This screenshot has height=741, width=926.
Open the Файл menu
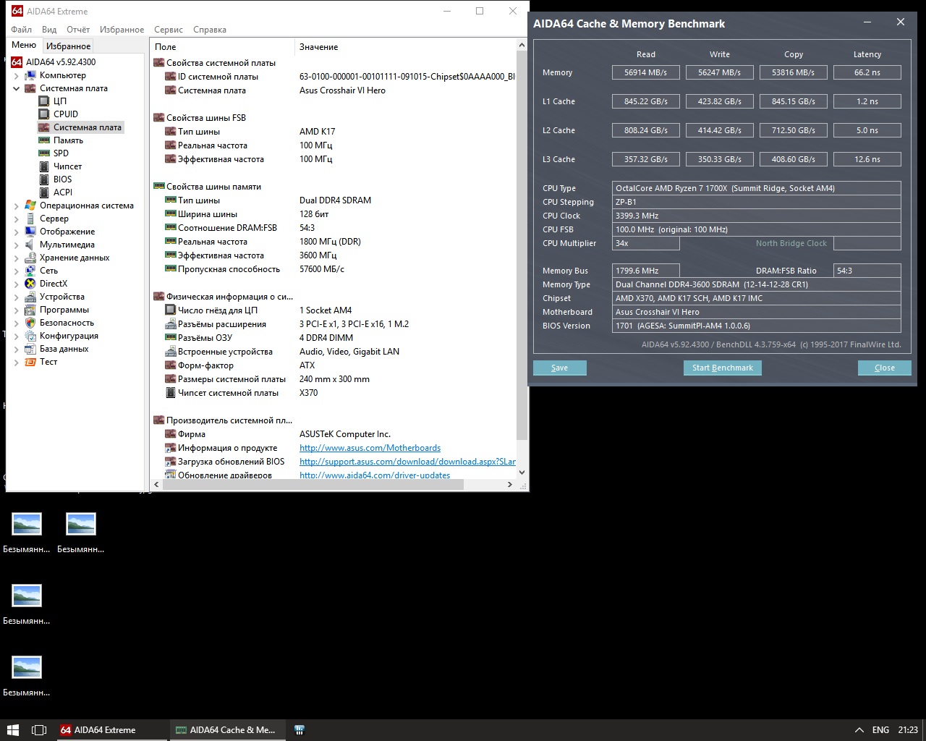(x=22, y=30)
